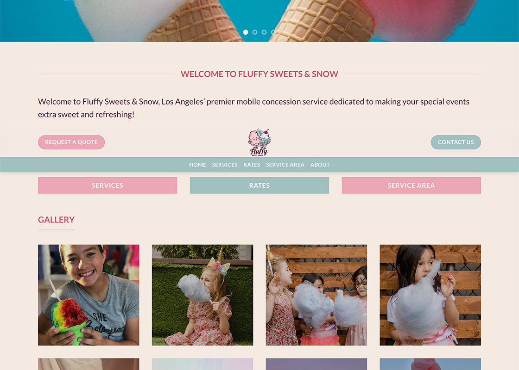519x370 pixels.
Task: Click the Fluffy Sweets & Snow logo
Action: coord(259,142)
